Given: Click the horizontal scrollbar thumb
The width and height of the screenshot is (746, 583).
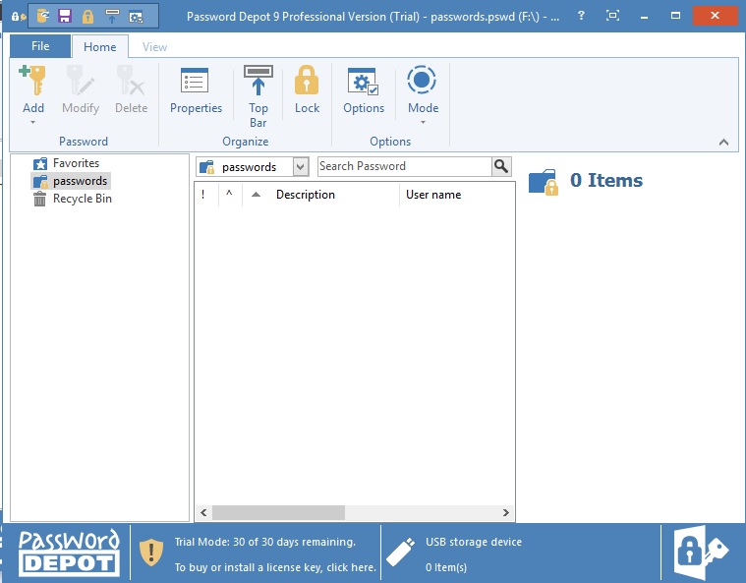Looking at the screenshot, I should (278, 512).
